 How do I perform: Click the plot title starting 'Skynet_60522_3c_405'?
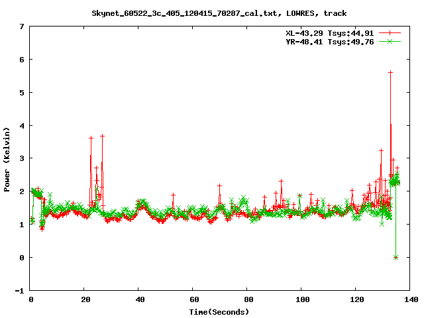[x=219, y=13]
